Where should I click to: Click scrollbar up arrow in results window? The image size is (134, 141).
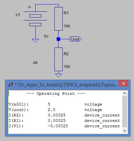coord(124,93)
